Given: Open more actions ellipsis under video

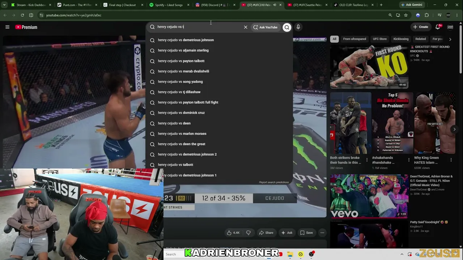Looking at the screenshot, I should [322, 233].
